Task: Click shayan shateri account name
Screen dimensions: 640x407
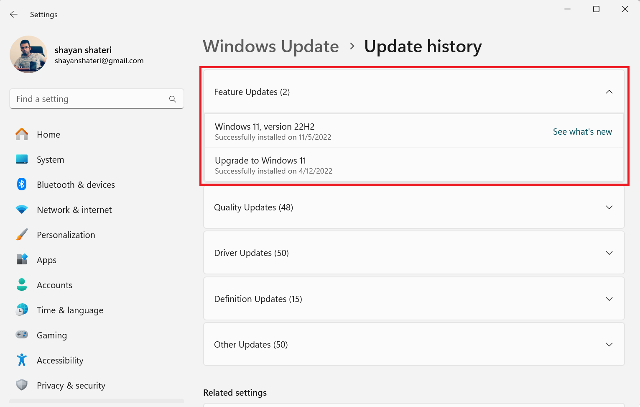Action: [83, 50]
